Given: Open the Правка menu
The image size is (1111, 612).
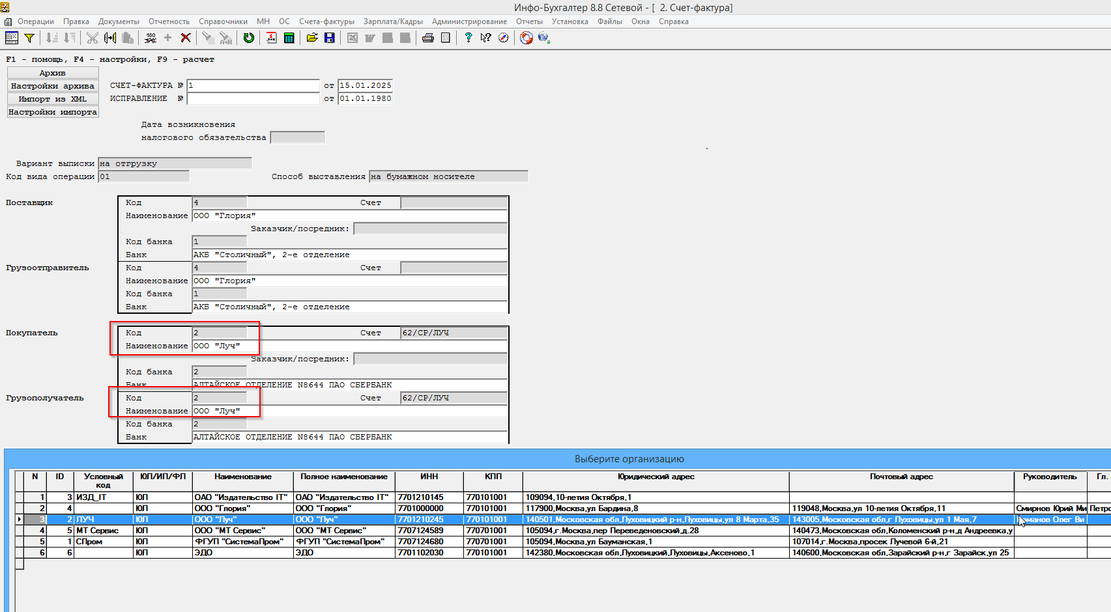Looking at the screenshot, I should coord(76,21).
